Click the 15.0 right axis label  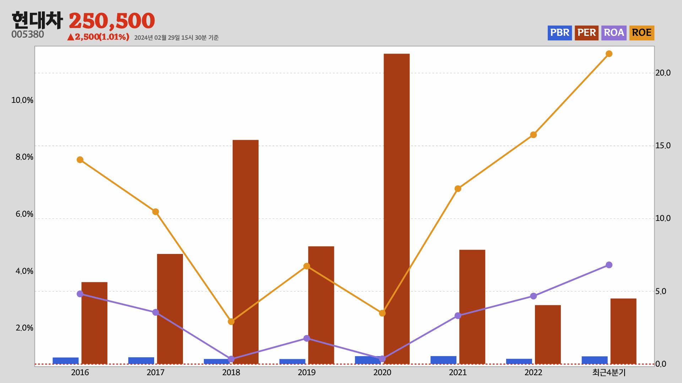pos(663,145)
